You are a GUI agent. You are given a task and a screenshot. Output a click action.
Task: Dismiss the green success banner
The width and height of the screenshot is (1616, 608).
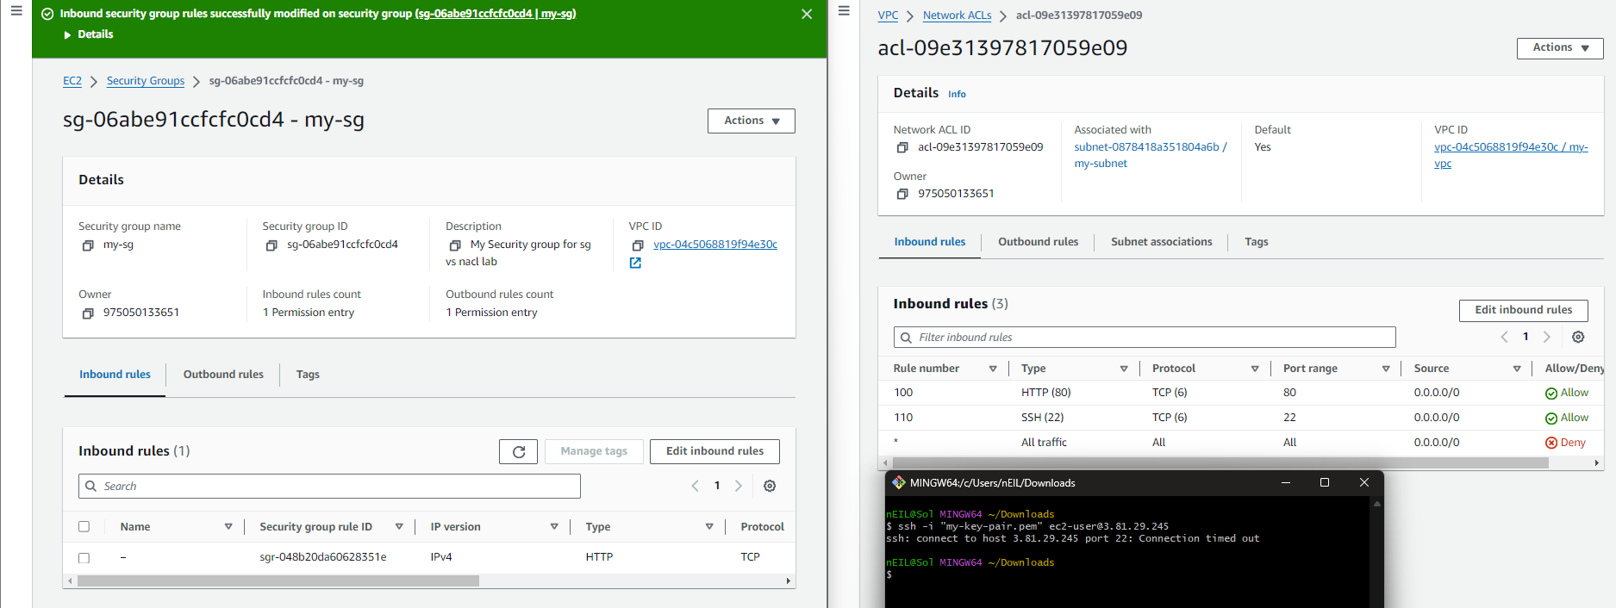click(807, 14)
